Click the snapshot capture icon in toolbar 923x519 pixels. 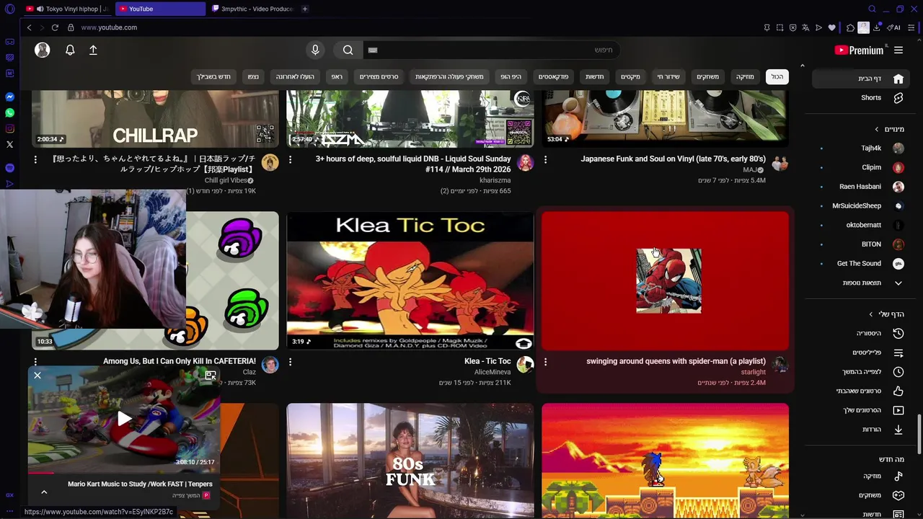tap(780, 27)
